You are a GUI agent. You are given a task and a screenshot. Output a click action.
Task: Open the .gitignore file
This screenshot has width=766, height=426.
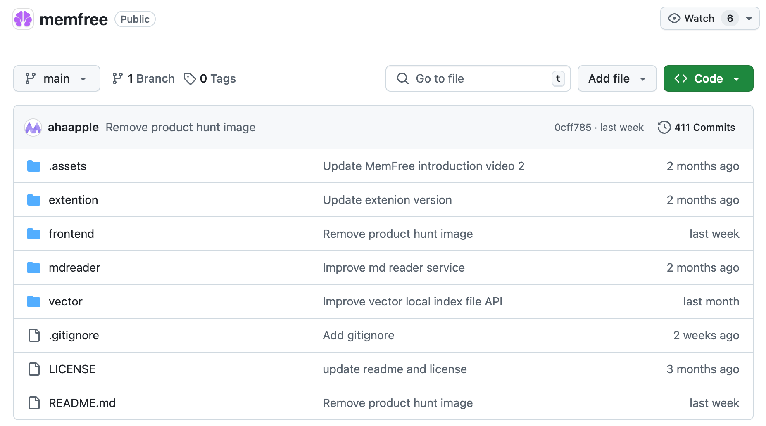pos(74,335)
